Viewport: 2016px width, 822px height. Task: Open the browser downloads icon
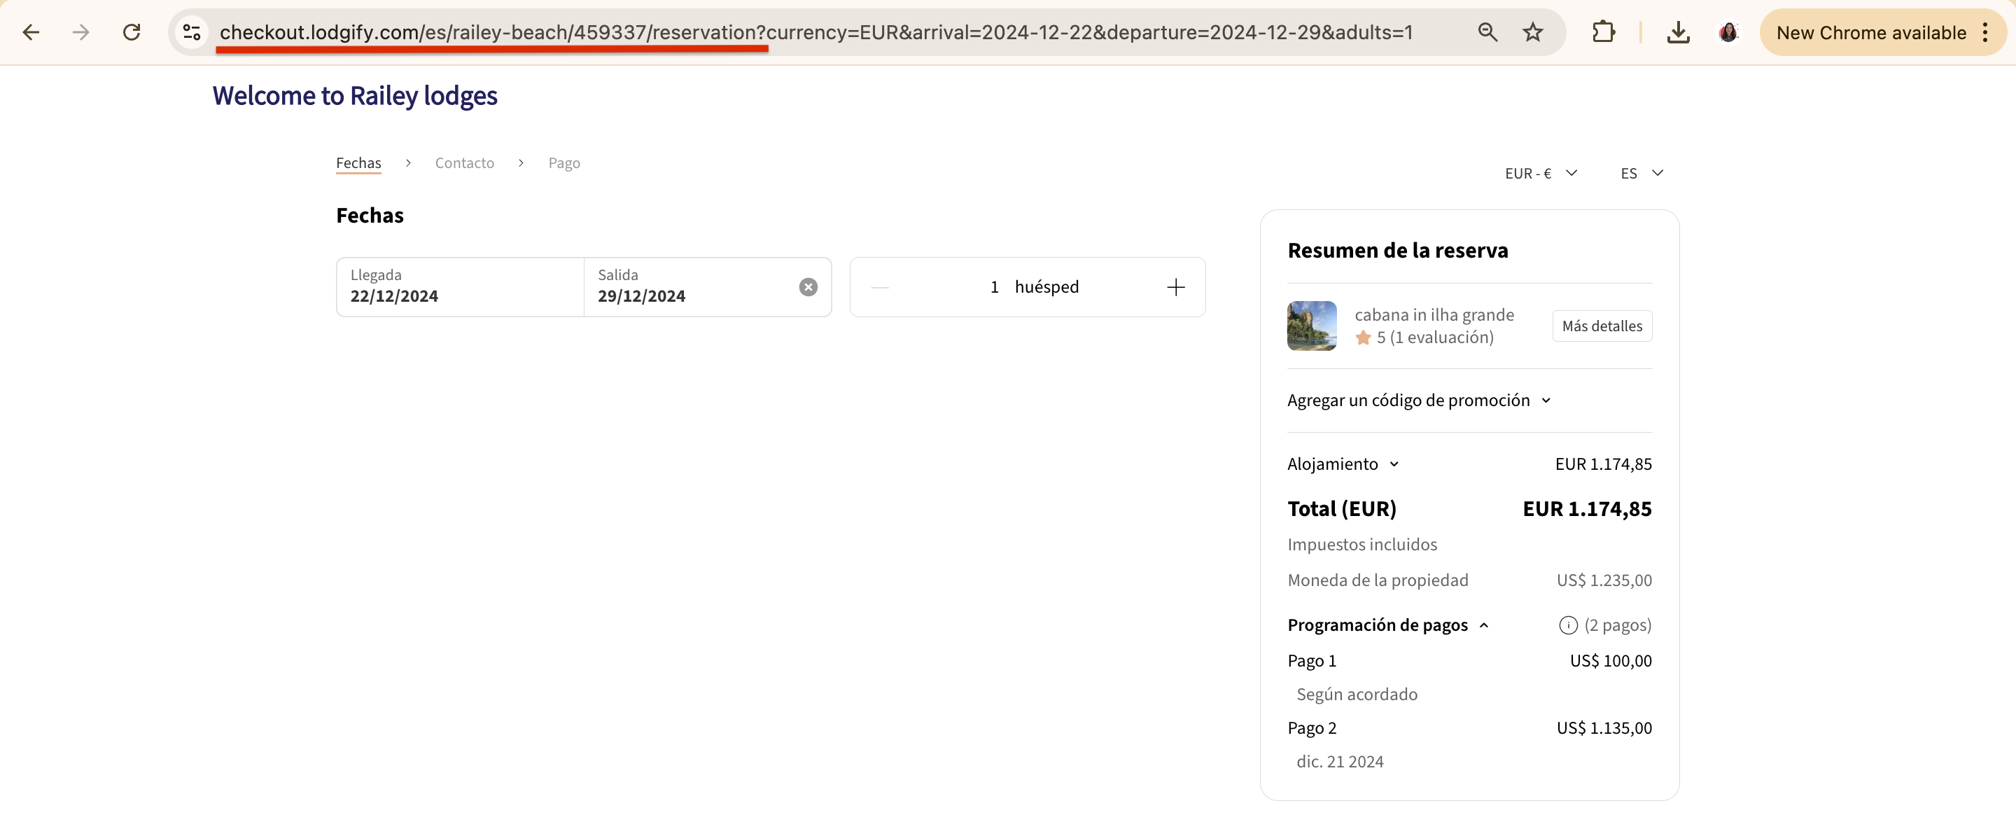pyautogui.click(x=1677, y=32)
